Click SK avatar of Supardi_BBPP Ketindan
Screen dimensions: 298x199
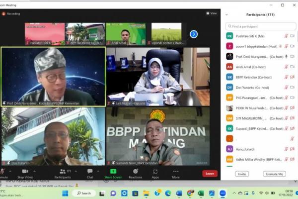[x=229, y=128]
